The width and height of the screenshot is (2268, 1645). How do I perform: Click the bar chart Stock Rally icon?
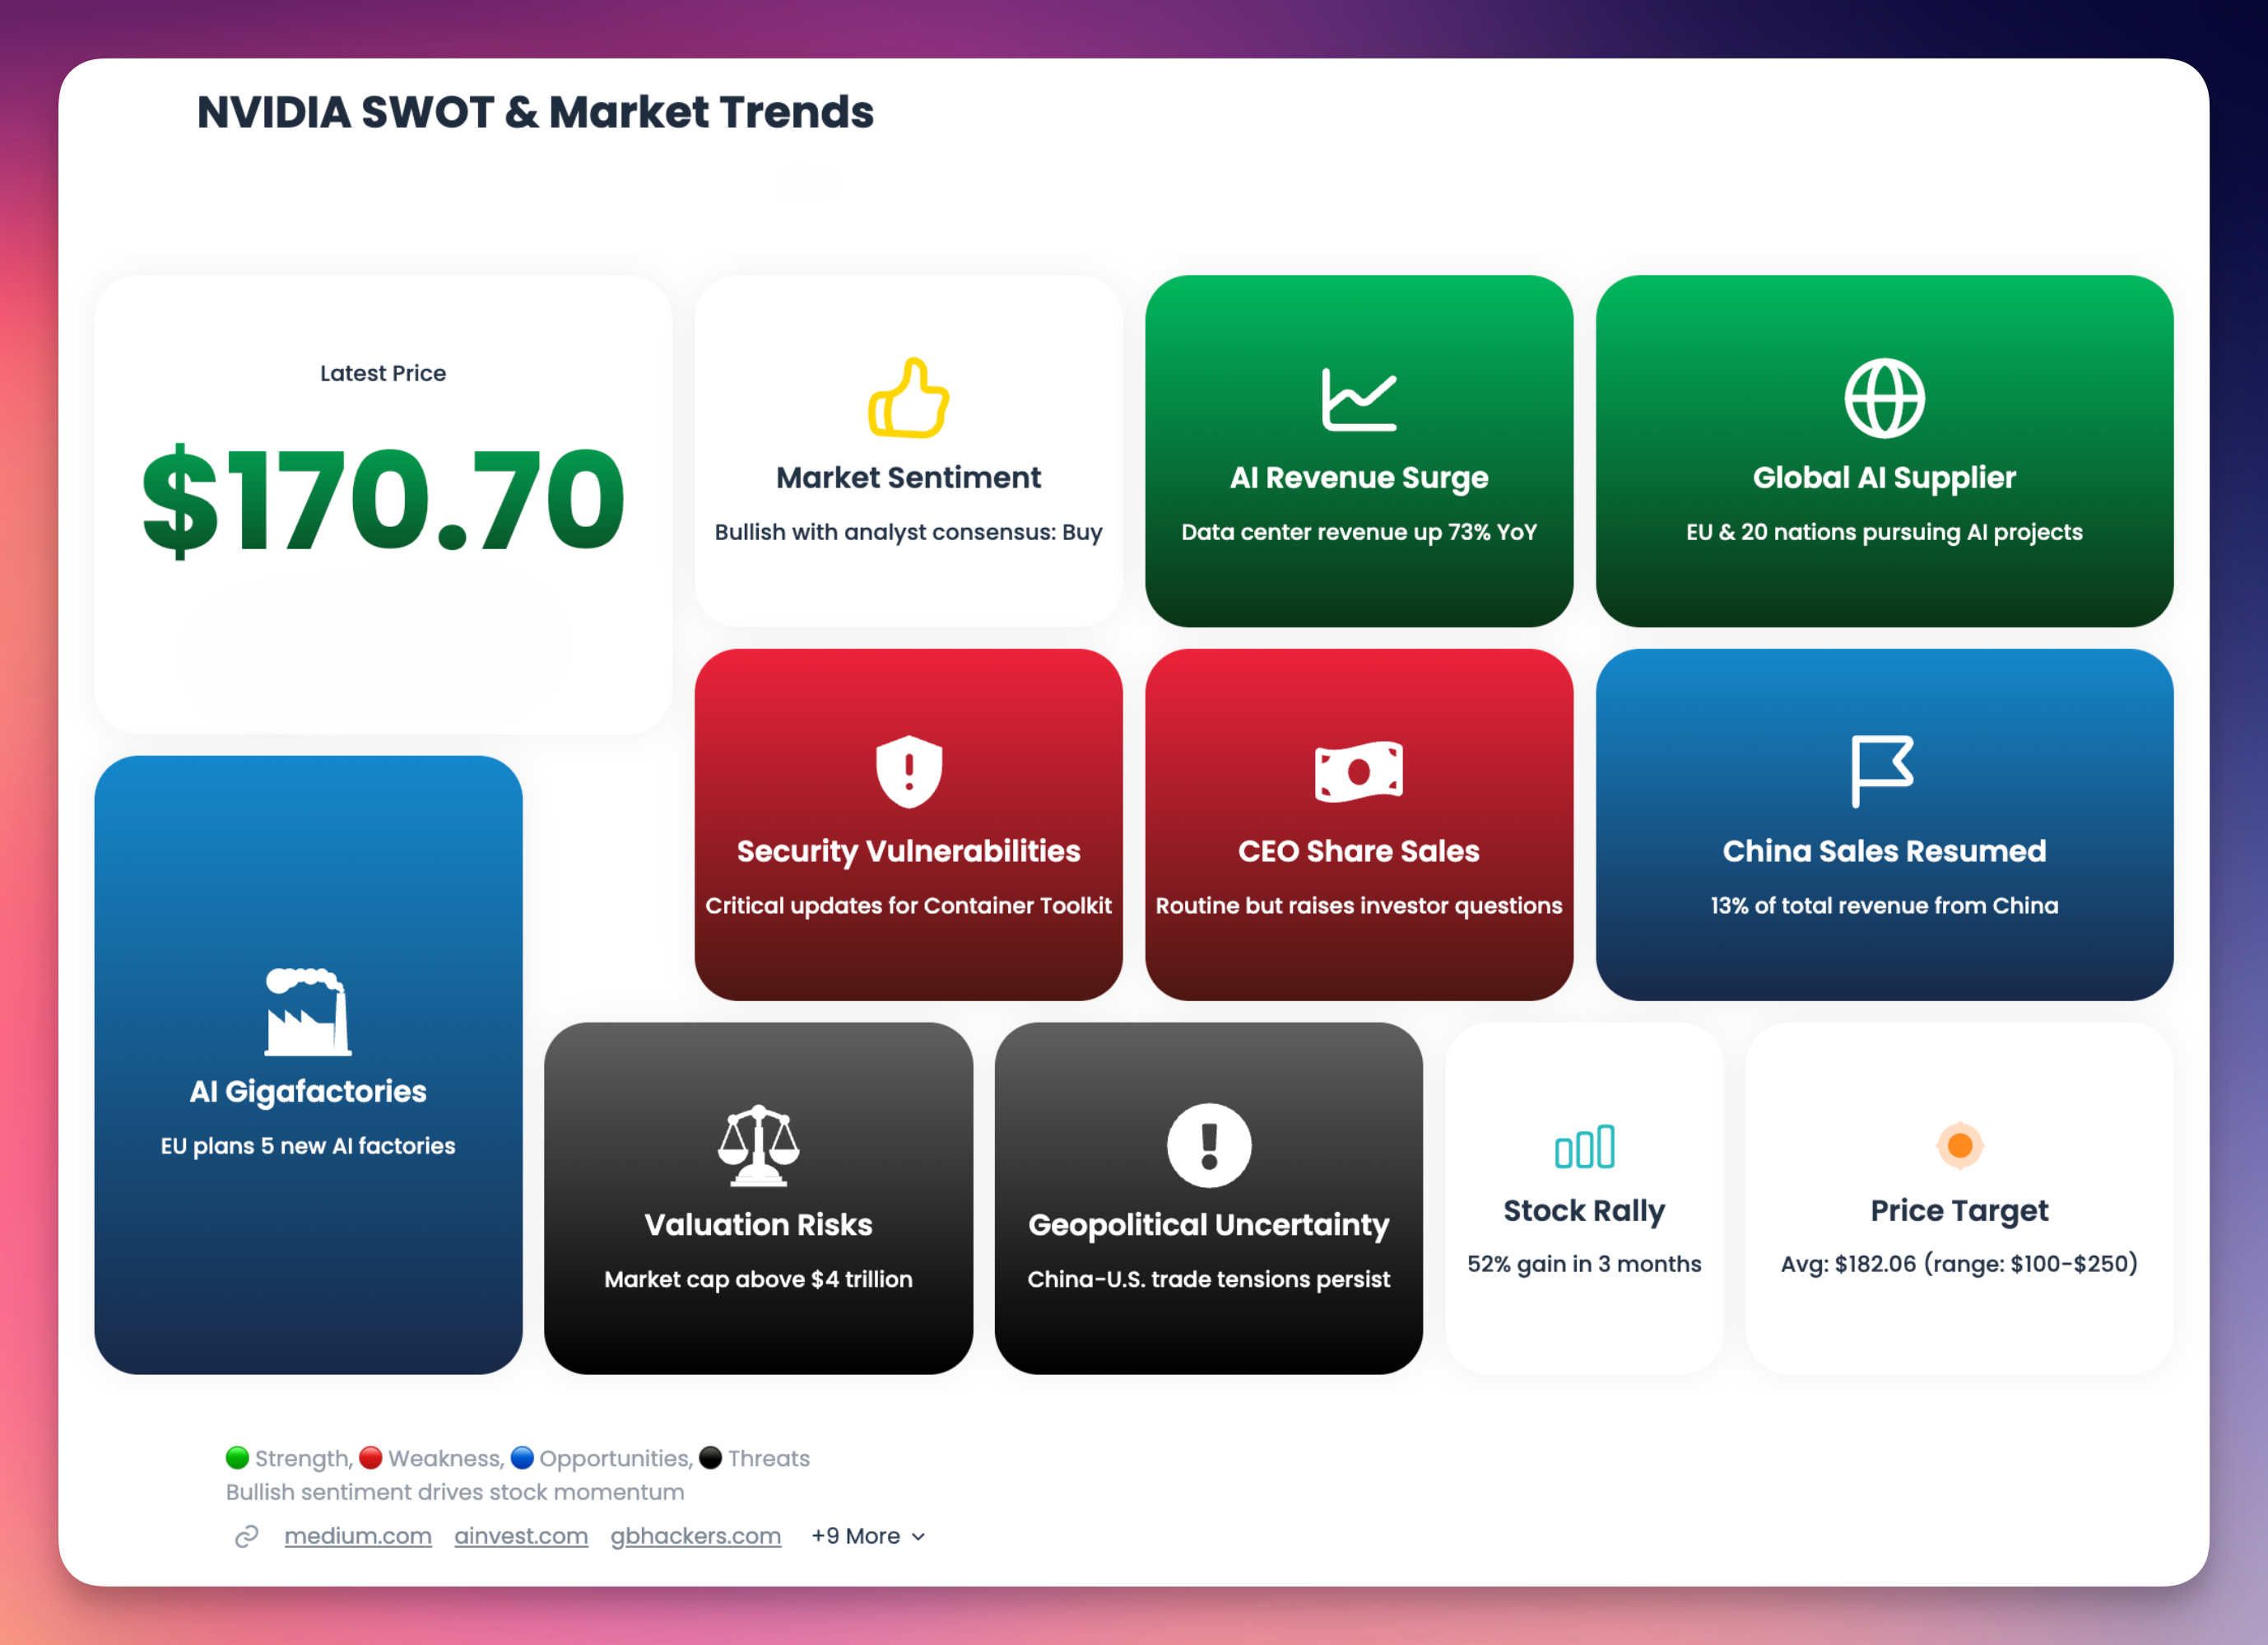(1584, 1147)
